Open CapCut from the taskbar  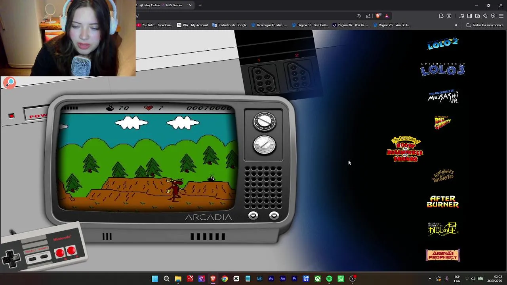click(236, 279)
